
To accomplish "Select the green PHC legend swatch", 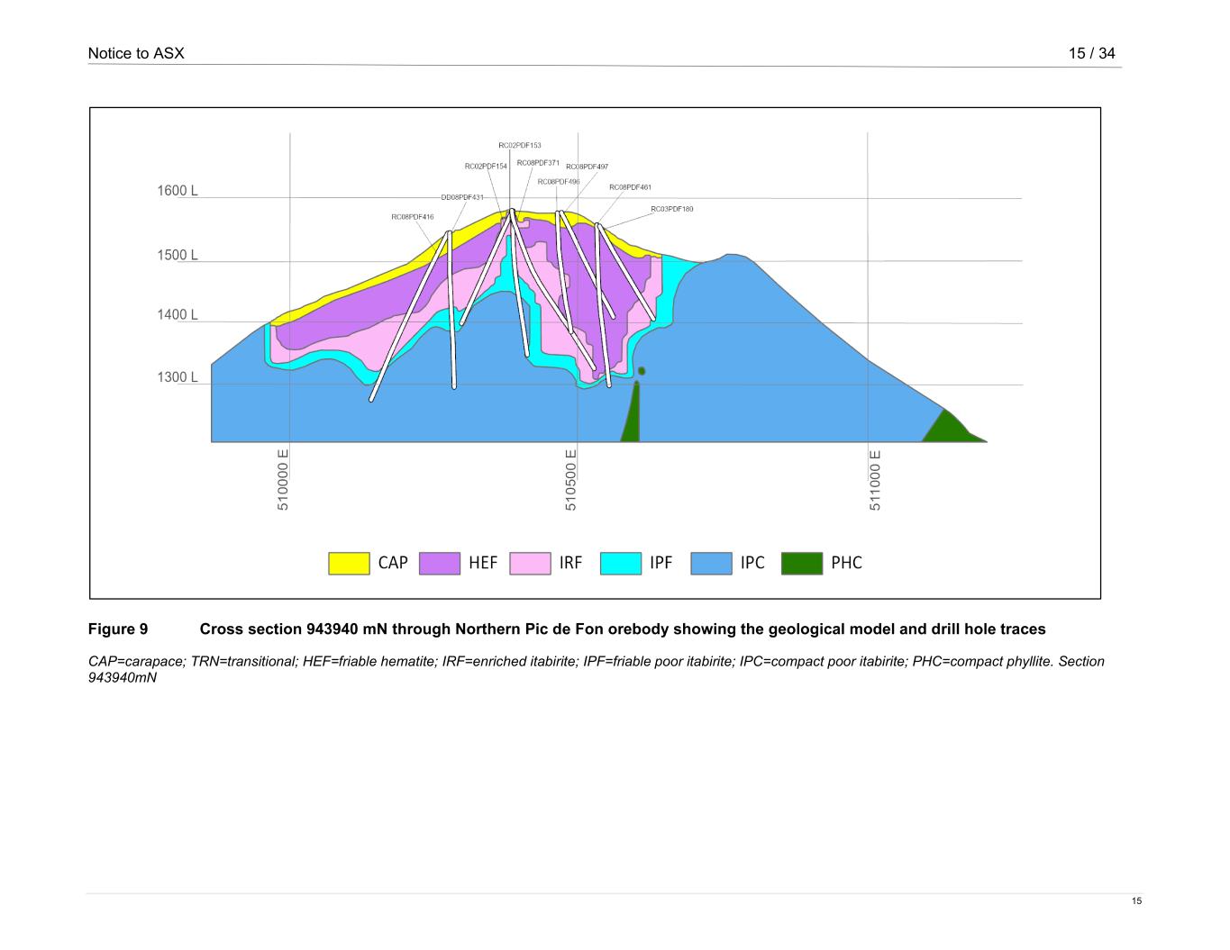I will (802, 563).
